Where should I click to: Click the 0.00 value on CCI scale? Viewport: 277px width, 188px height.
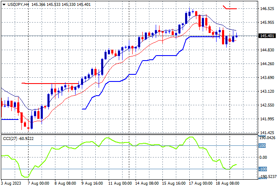pyautogui.click(x=263, y=158)
